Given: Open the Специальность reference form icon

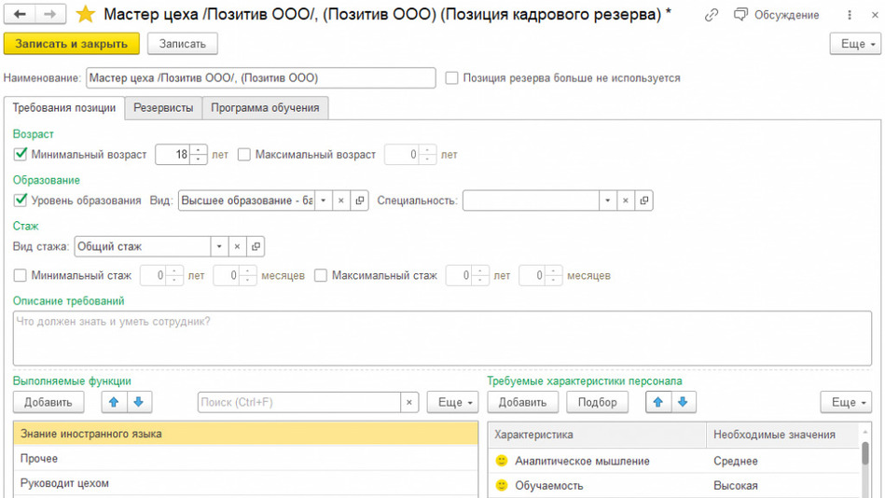Looking at the screenshot, I should (643, 201).
